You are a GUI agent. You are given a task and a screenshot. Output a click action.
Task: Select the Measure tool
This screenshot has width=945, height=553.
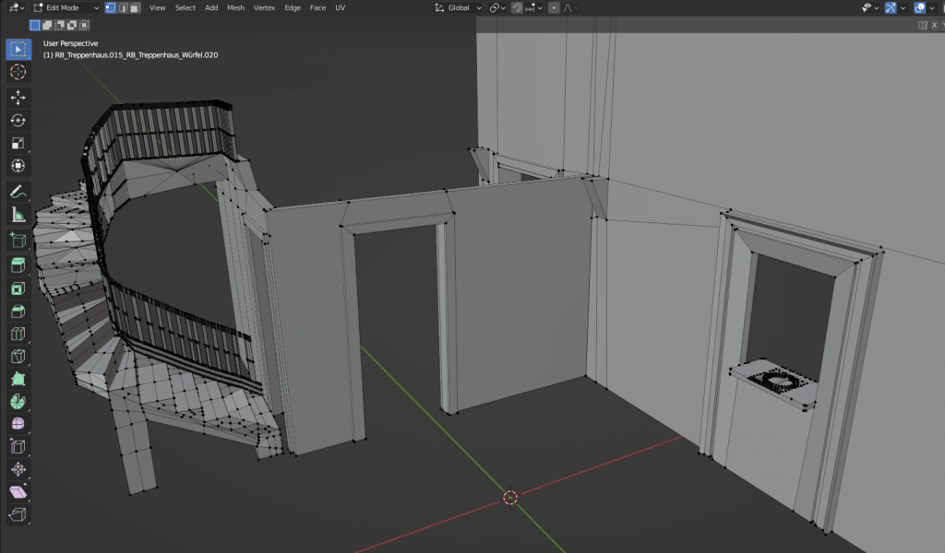click(18, 215)
